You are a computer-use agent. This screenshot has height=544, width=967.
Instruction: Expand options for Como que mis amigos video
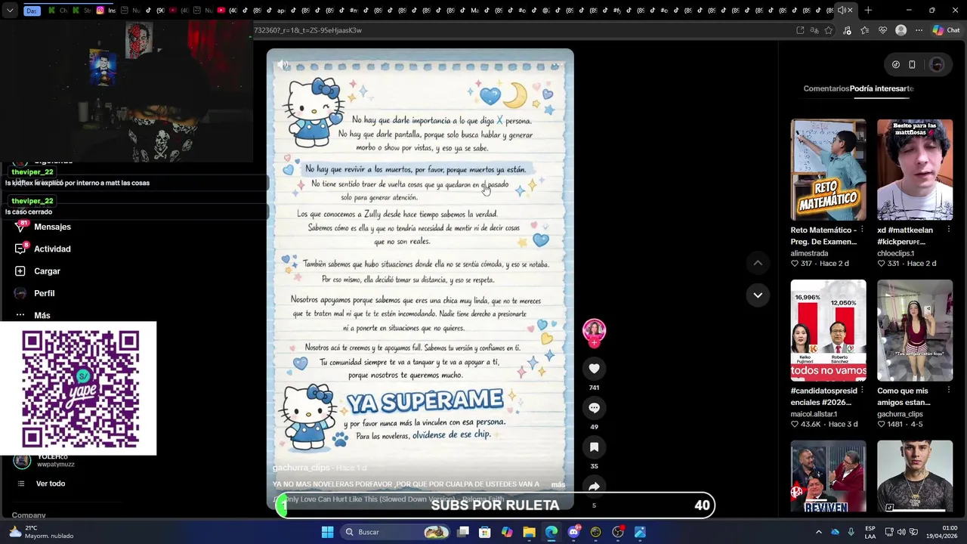[x=948, y=391]
